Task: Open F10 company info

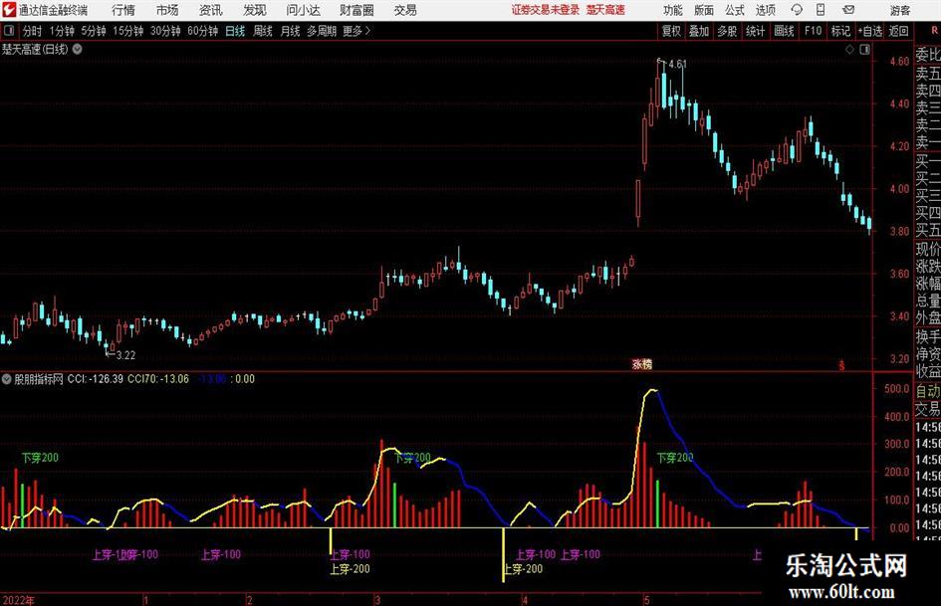Action: coord(813,31)
